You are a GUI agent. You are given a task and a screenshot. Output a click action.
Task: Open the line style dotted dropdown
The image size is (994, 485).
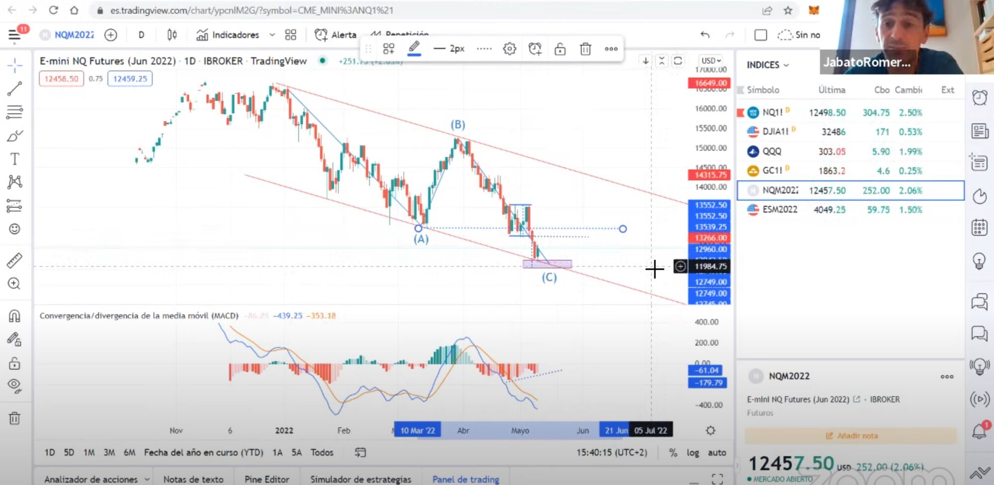(x=484, y=49)
